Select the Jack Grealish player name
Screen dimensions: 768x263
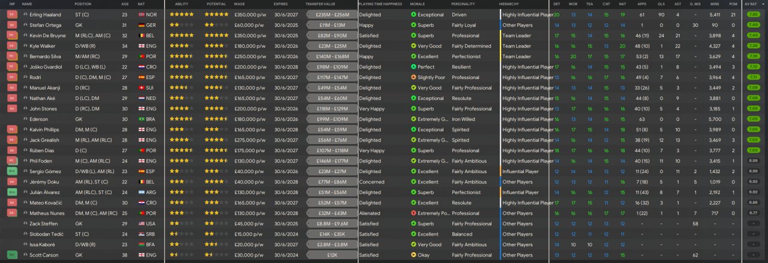pos(44,140)
